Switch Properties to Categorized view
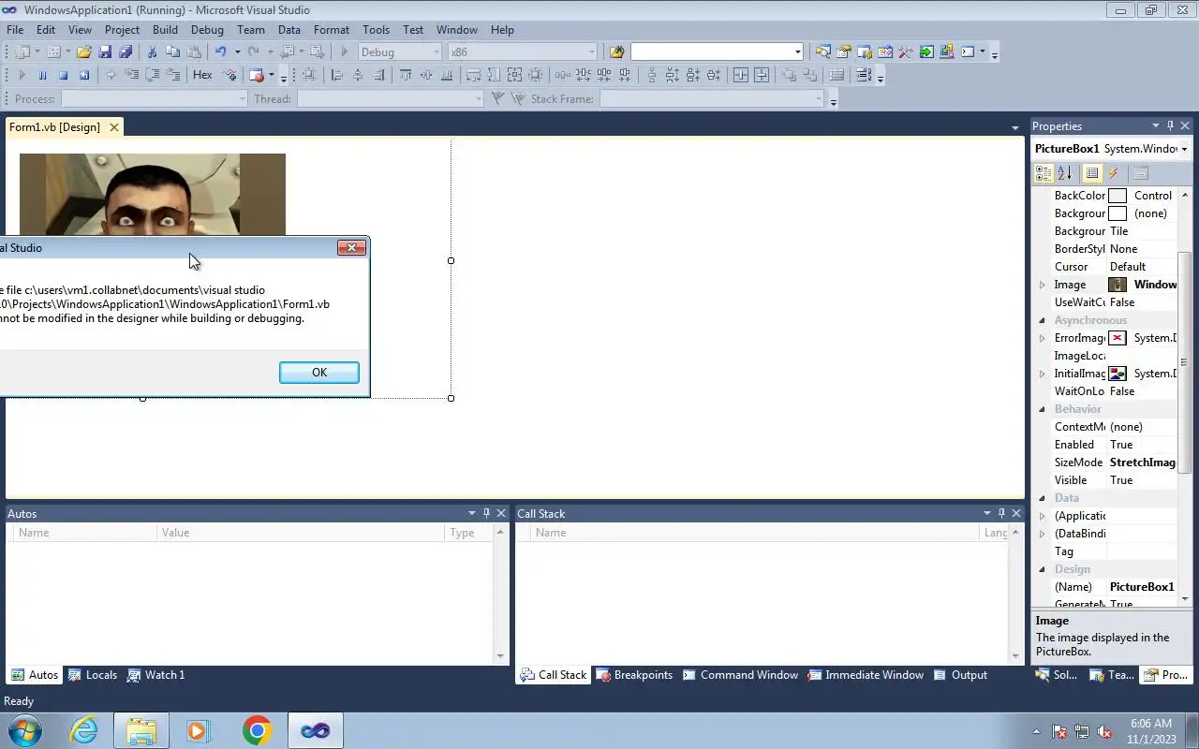The height and width of the screenshot is (749, 1199). tap(1044, 173)
